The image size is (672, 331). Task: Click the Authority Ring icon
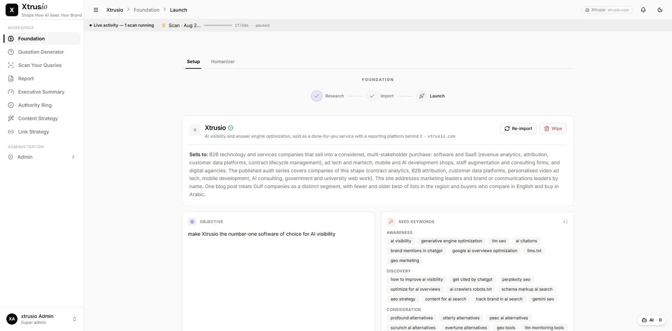tap(11, 105)
